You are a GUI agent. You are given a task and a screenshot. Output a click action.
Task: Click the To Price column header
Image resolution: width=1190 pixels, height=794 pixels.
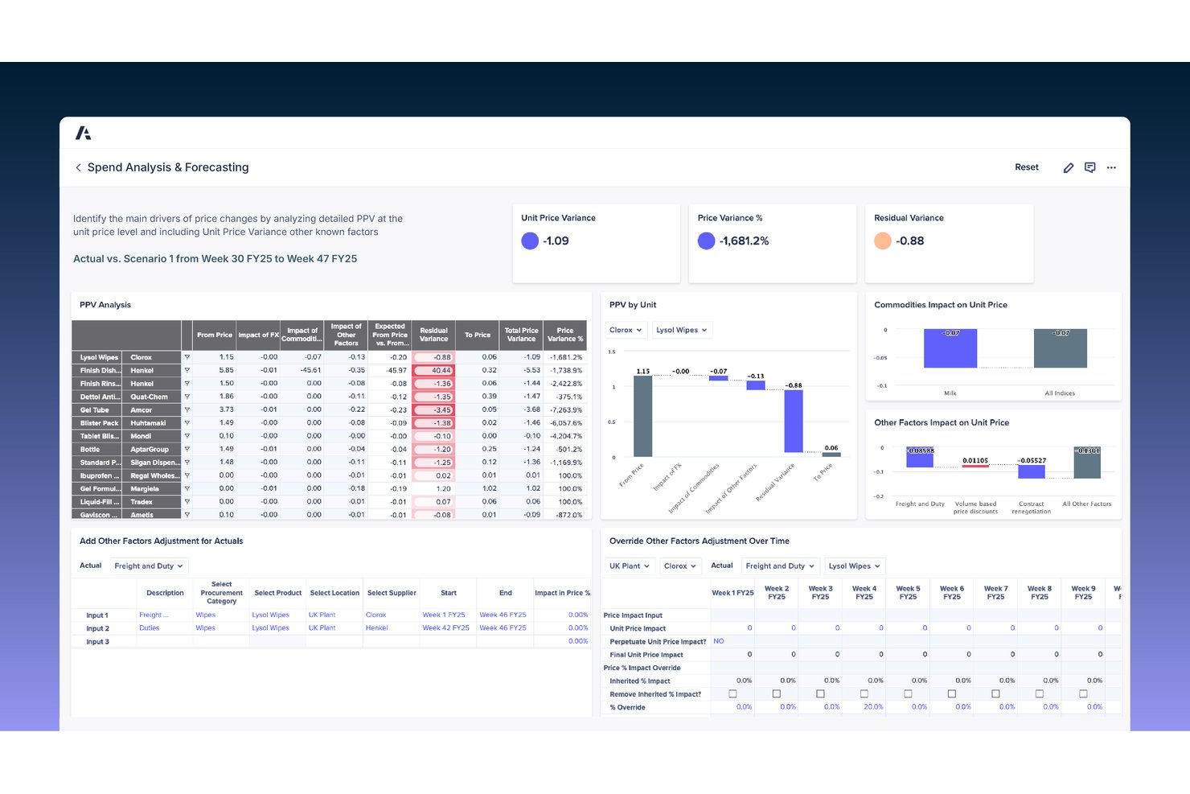(x=478, y=335)
